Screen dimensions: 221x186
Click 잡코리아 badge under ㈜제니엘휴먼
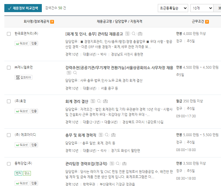[x=24, y=77]
